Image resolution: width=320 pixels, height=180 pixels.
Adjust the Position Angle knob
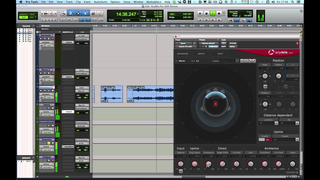tap(265, 76)
